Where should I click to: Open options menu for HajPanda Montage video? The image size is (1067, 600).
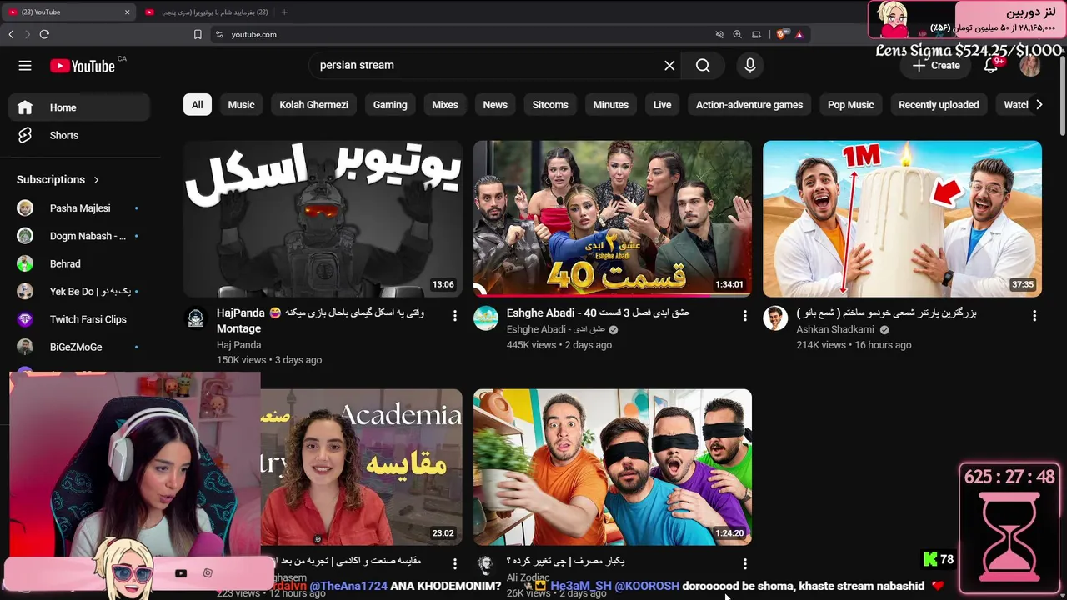(455, 316)
